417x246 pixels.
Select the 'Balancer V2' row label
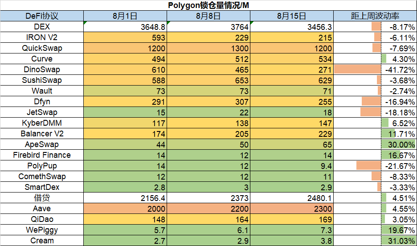(42, 134)
